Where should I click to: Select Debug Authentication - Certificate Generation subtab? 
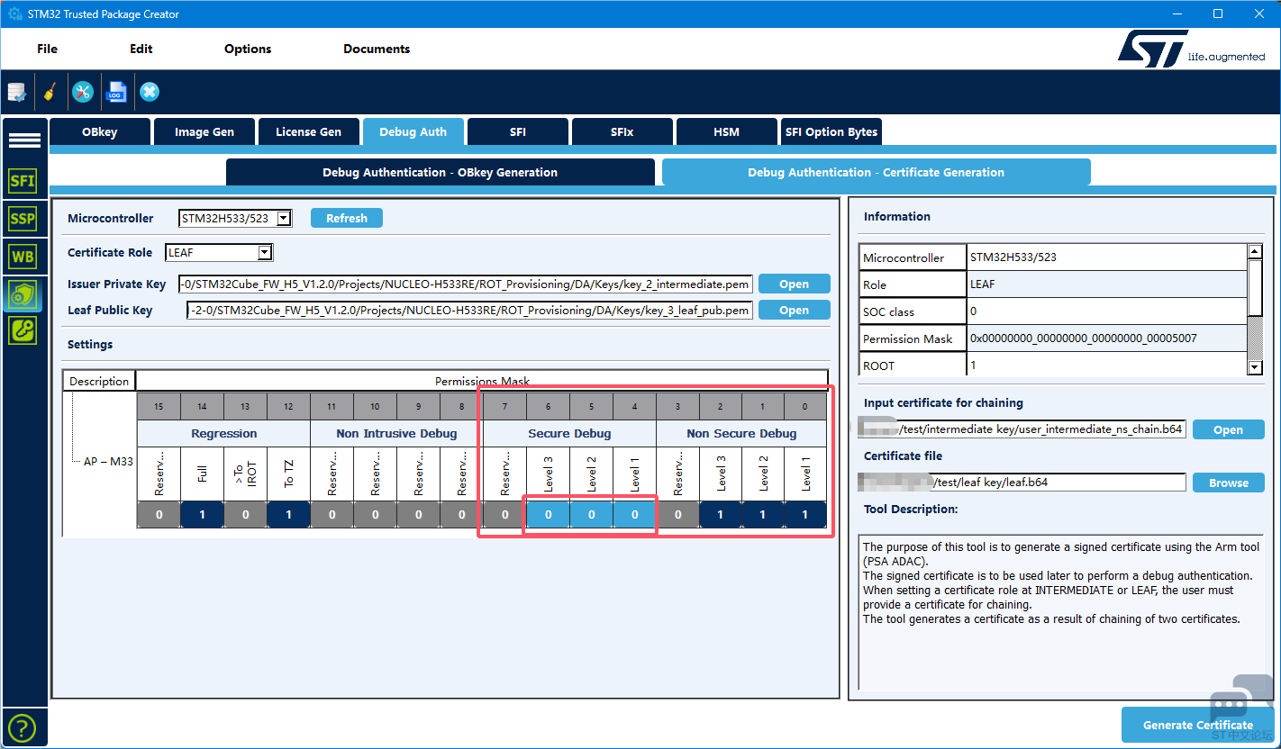click(x=877, y=172)
